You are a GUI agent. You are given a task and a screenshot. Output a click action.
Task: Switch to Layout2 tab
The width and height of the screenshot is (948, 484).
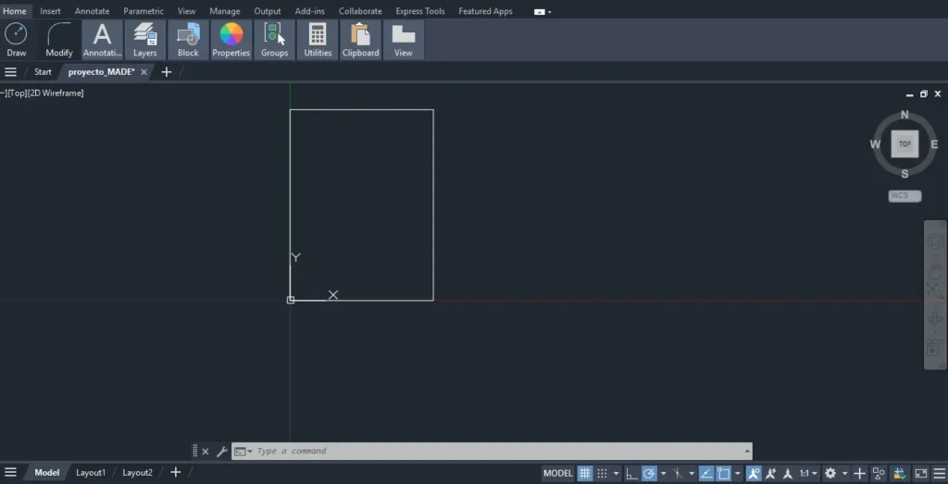[137, 473]
